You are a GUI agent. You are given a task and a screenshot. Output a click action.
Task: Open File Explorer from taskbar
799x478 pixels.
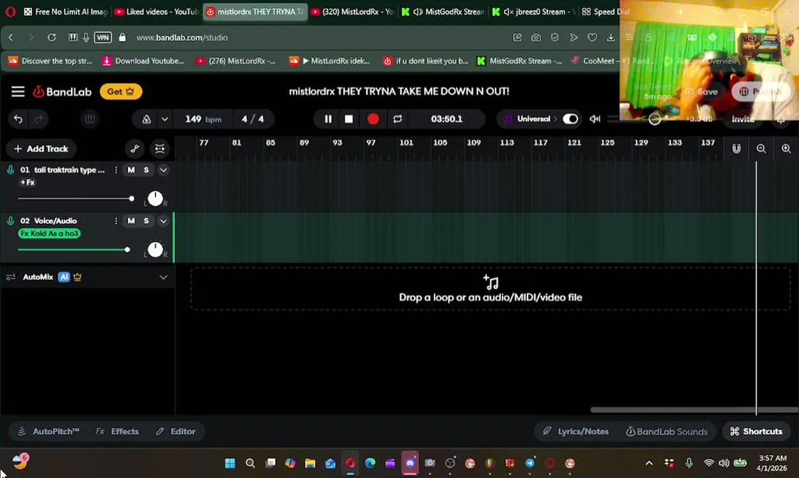tap(310, 463)
